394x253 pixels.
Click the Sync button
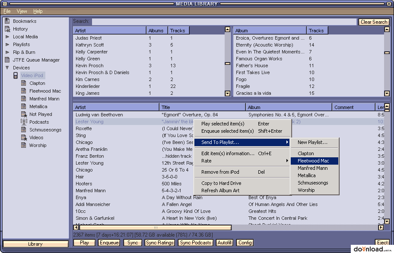click(133, 243)
